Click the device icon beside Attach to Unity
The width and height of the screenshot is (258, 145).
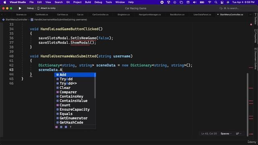(x=38, y=8)
